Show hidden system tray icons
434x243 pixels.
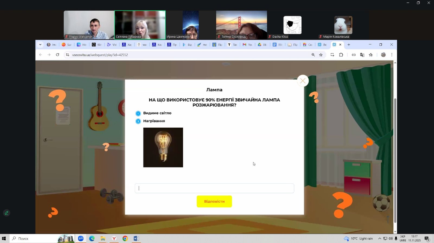pyautogui.click(x=379, y=239)
